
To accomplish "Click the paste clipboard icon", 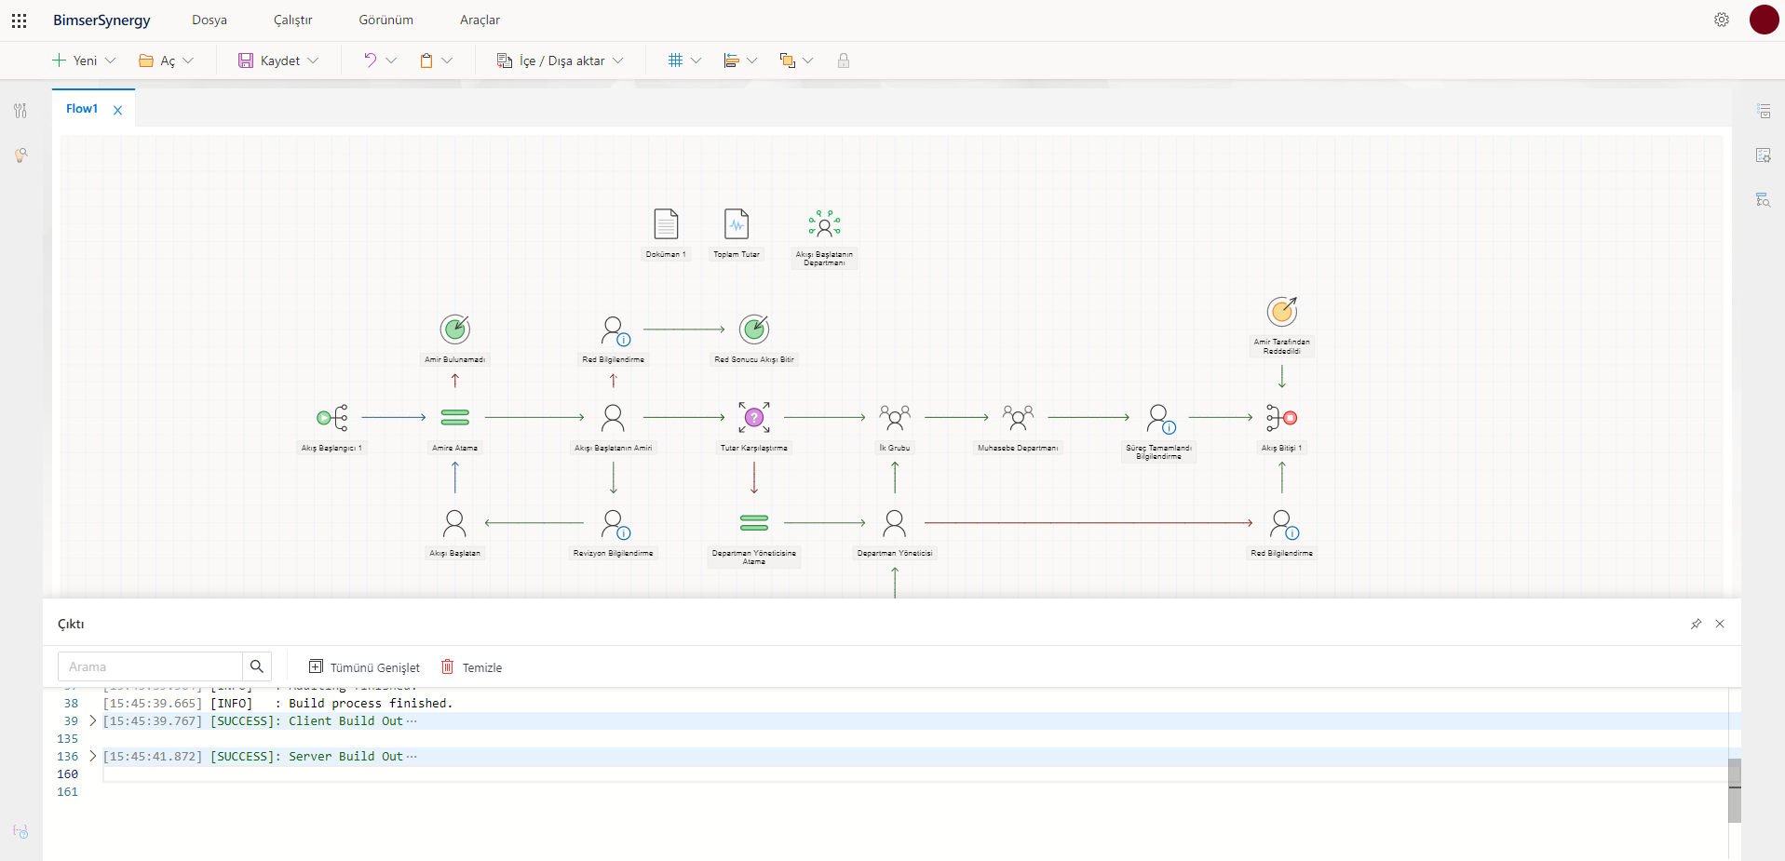I will tap(426, 61).
